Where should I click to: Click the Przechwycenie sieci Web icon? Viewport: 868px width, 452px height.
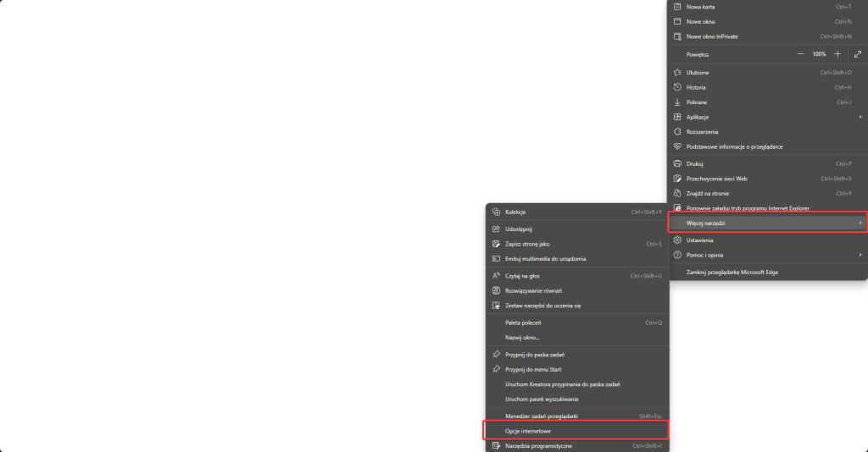(x=677, y=179)
